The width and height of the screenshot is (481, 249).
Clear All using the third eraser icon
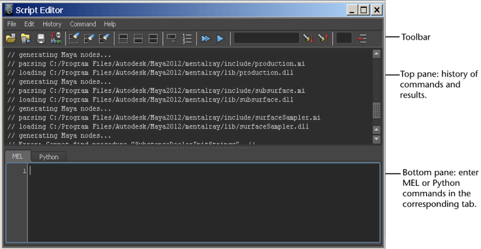coord(104,38)
